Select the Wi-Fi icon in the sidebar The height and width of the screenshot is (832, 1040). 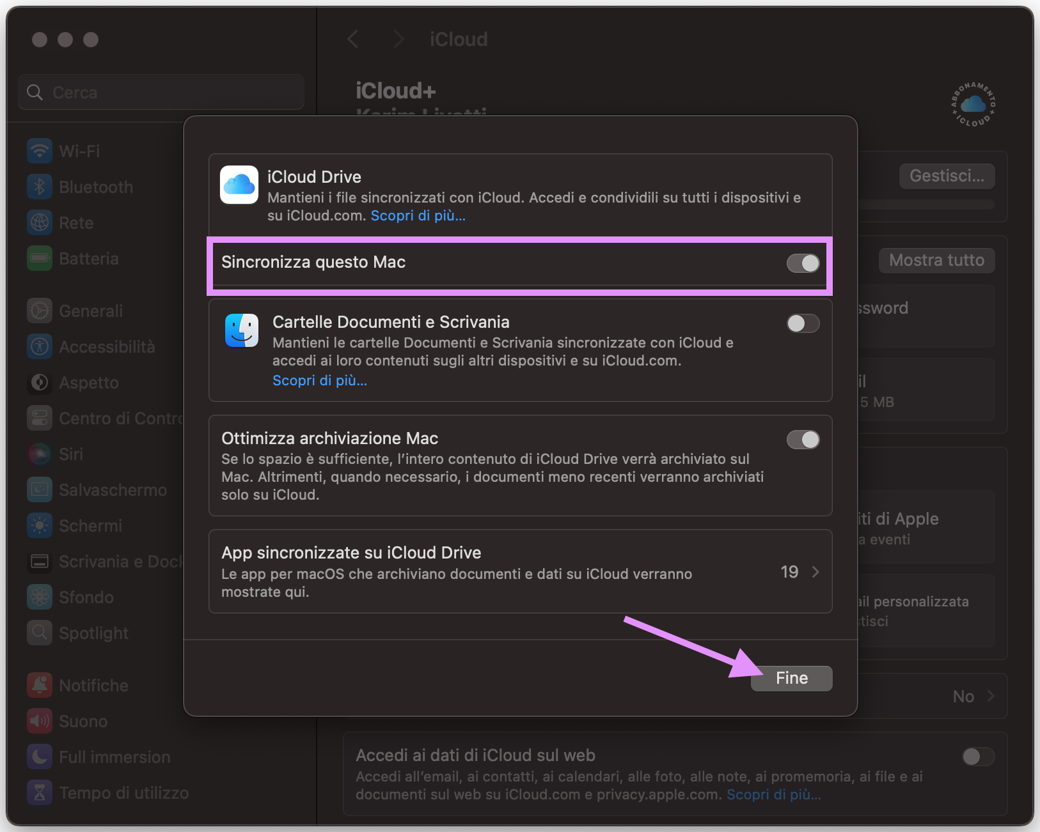coord(40,151)
